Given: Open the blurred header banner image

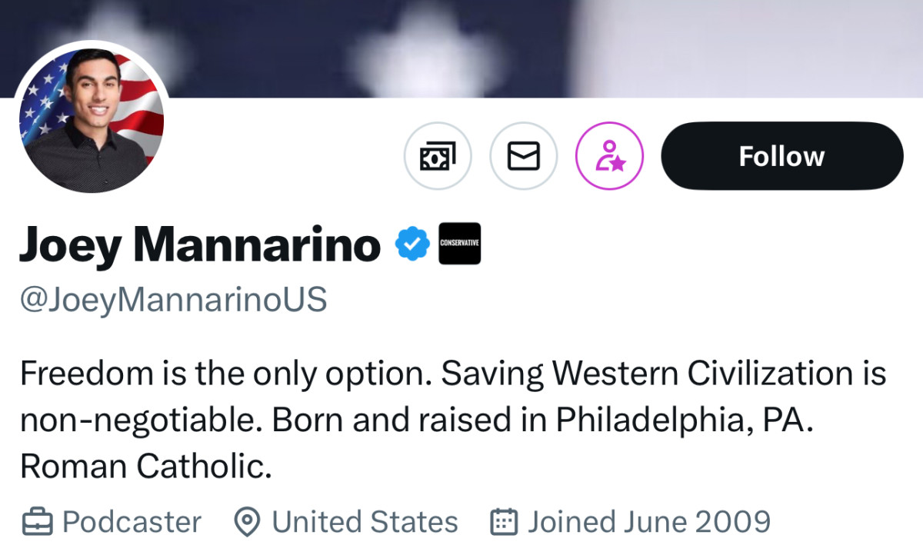Looking at the screenshot, I should pos(538,46).
